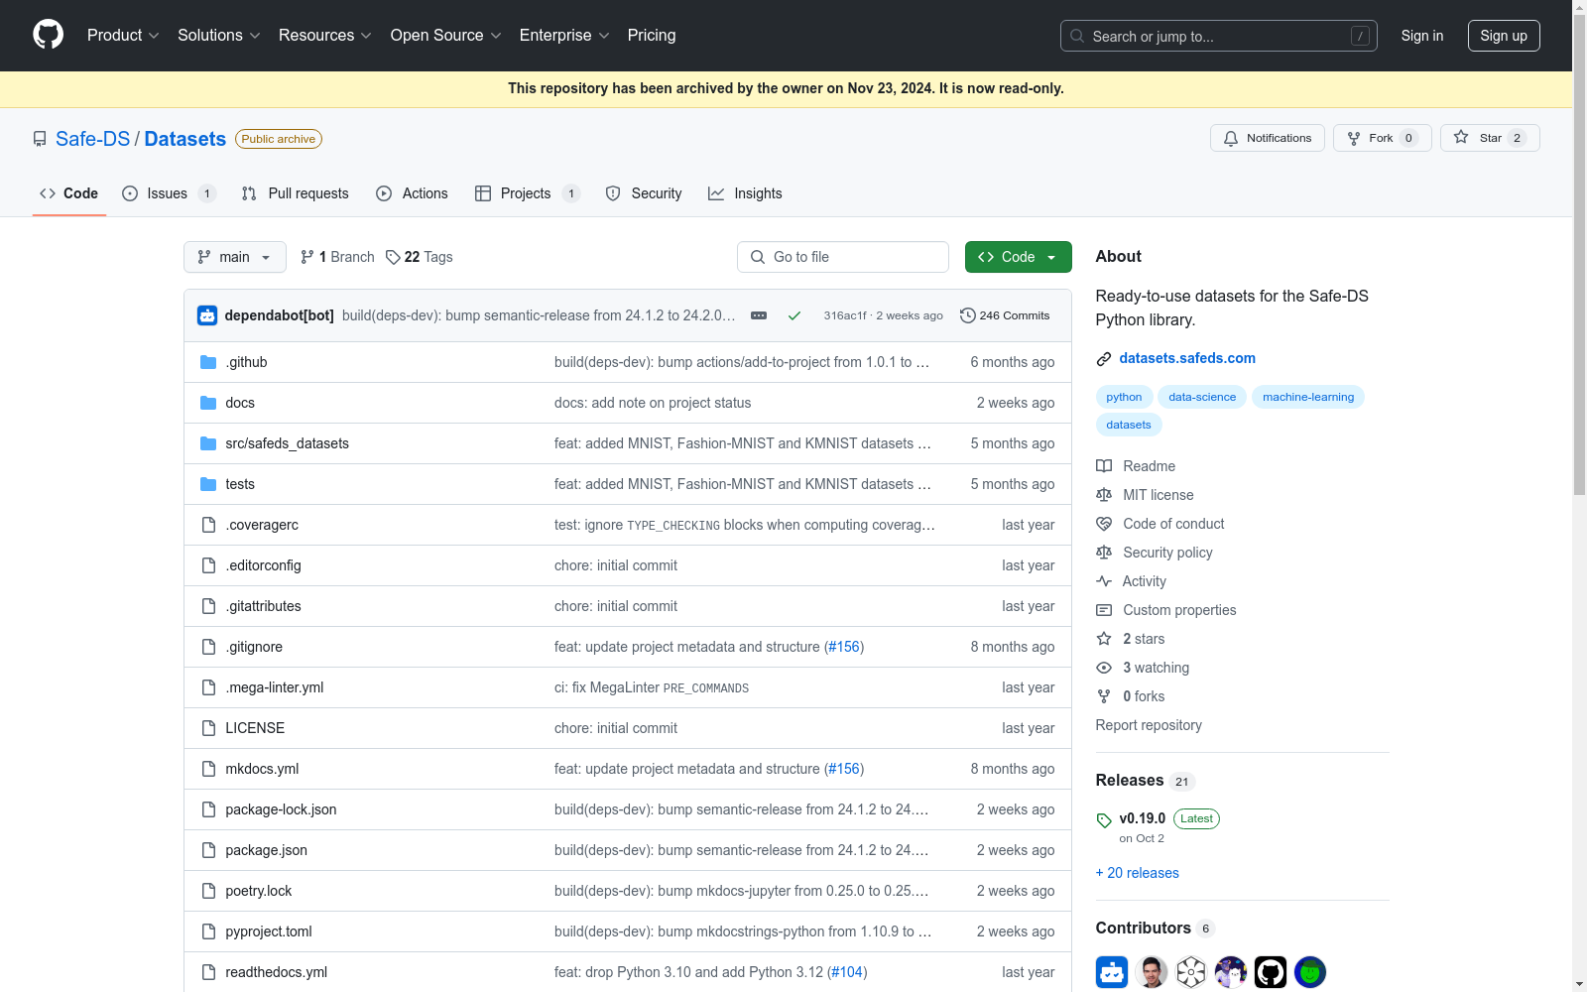Open the dependabot contributor avatar
This screenshot has width=1587, height=992.
[x=1112, y=972]
